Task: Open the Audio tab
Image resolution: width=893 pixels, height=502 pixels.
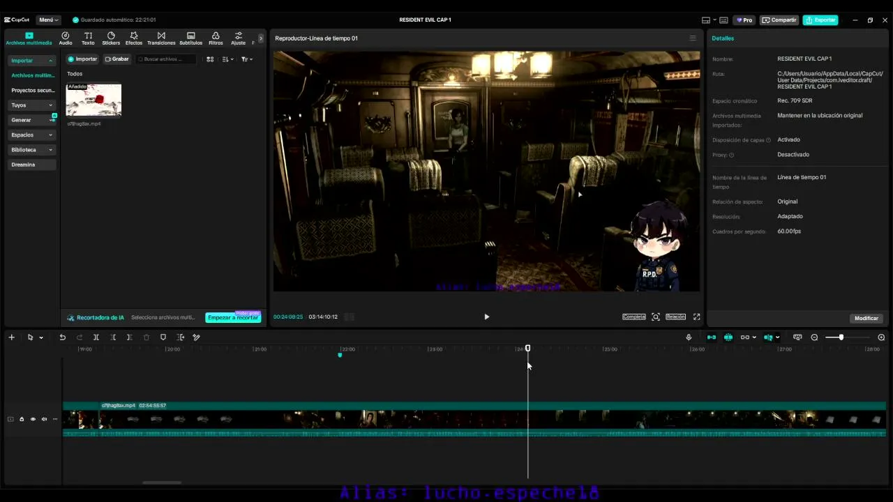Action: (x=65, y=38)
